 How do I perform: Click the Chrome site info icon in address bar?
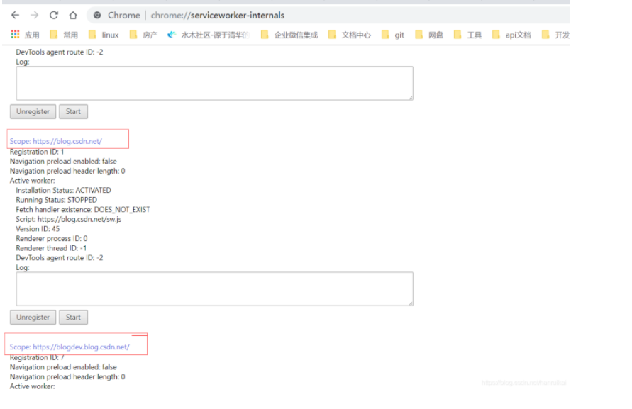click(x=97, y=16)
